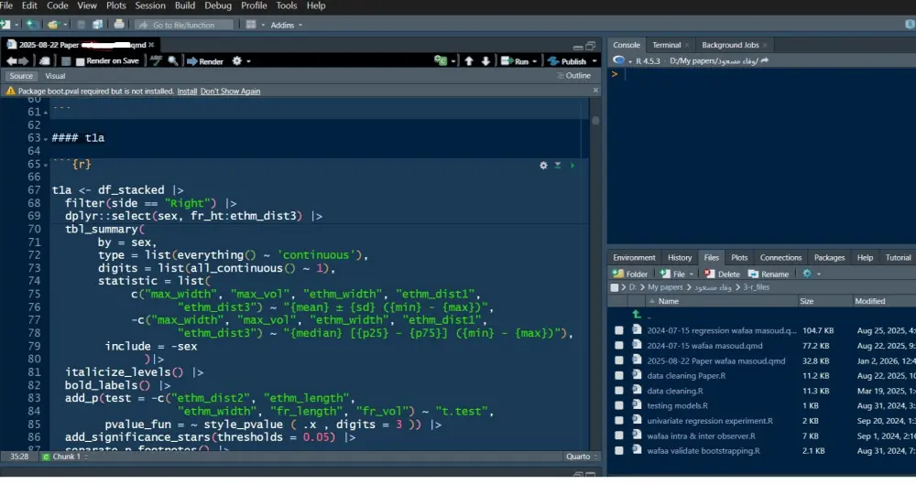
Task: Click the R icon in console header
Action: click(618, 60)
